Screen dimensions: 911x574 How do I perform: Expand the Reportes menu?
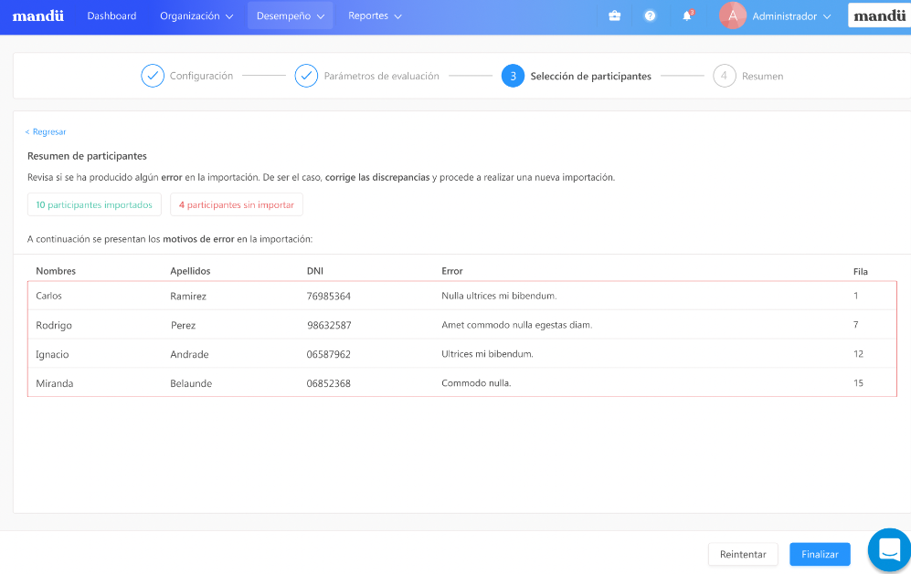[375, 16]
